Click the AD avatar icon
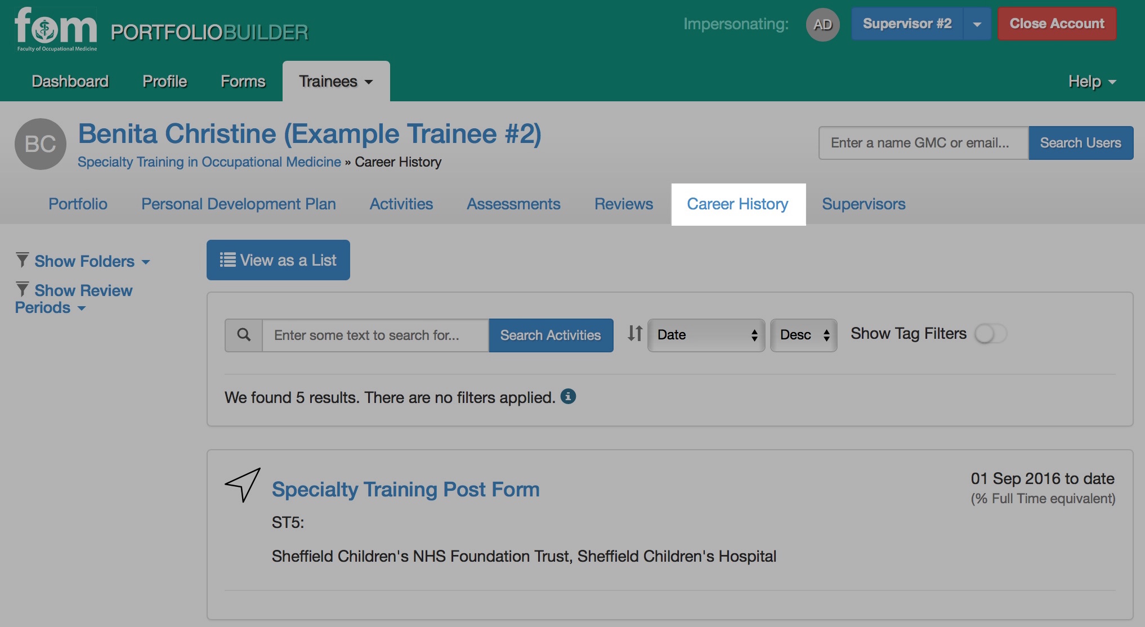The height and width of the screenshot is (627, 1145). coord(822,24)
